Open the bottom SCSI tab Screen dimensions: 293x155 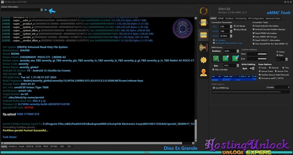tap(38, 146)
